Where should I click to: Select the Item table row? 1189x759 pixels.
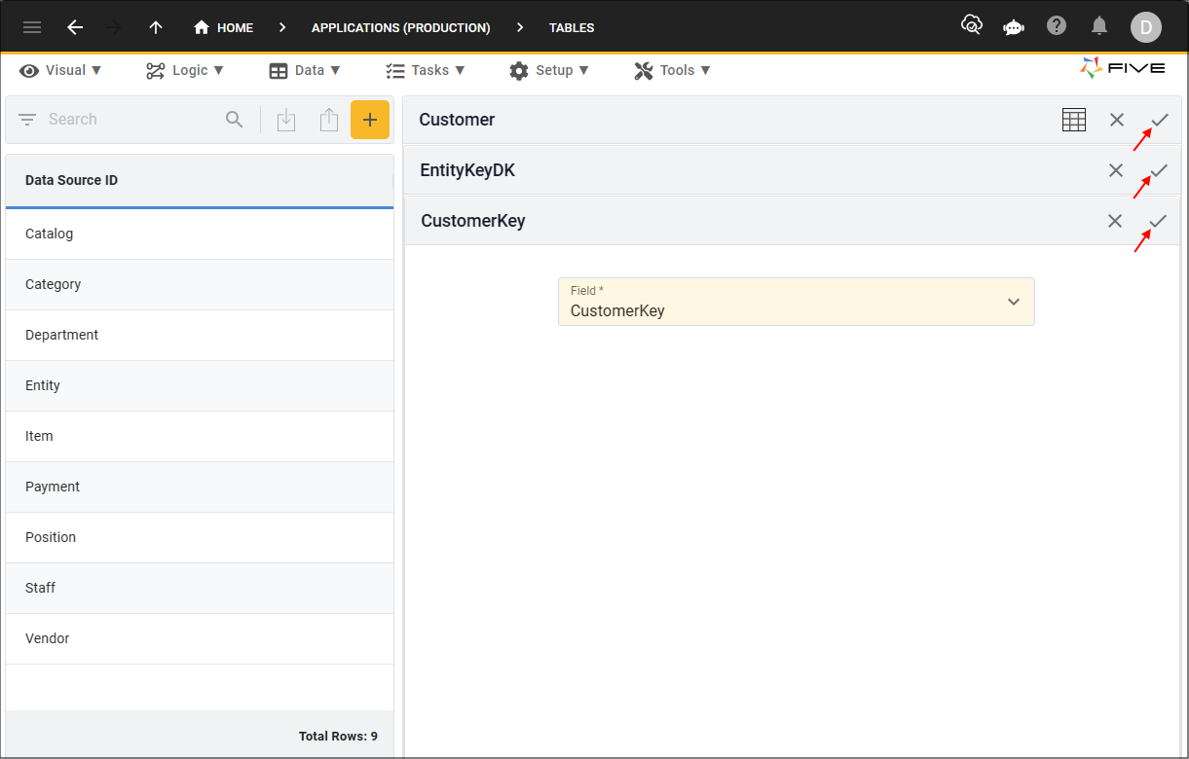tap(200, 436)
